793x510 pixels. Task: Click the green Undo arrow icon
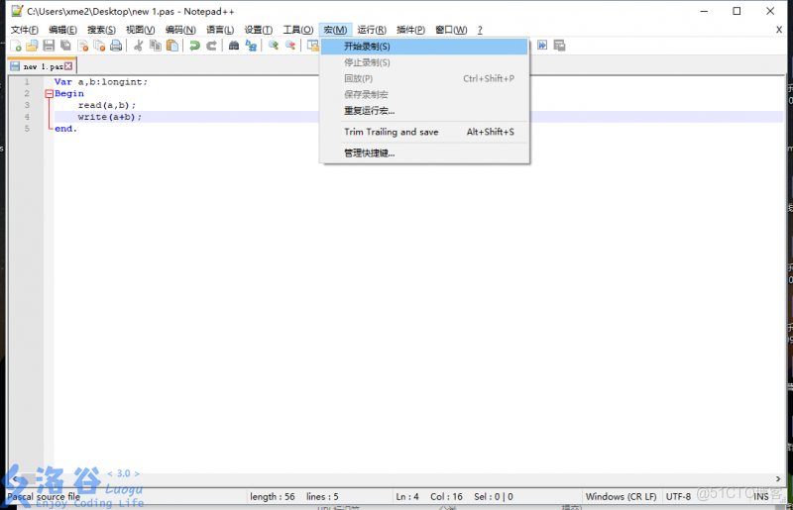tap(194, 46)
